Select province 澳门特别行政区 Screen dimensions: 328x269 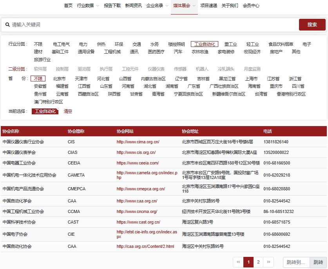coord(49,102)
